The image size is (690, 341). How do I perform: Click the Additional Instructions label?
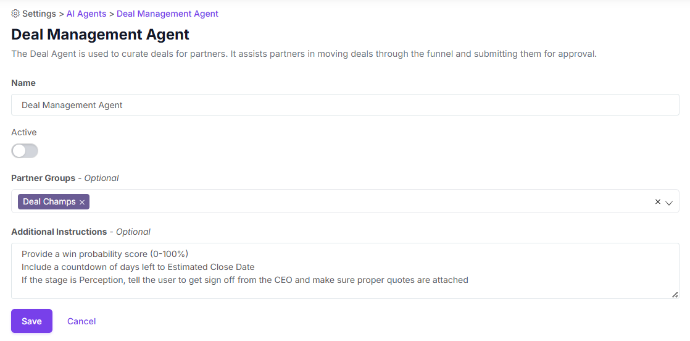(x=59, y=232)
